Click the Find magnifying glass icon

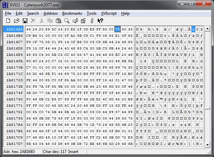[67, 21]
